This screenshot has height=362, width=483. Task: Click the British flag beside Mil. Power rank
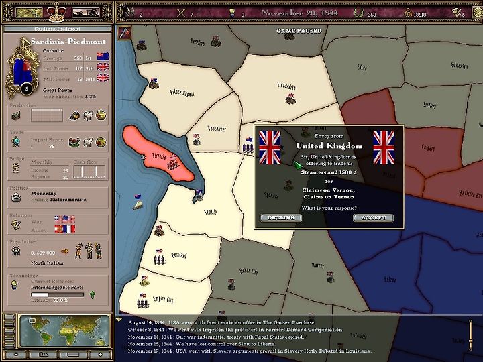click(x=103, y=78)
